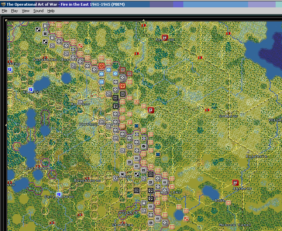Select the bright red HQ unit west of Sonkovo

click(151, 110)
